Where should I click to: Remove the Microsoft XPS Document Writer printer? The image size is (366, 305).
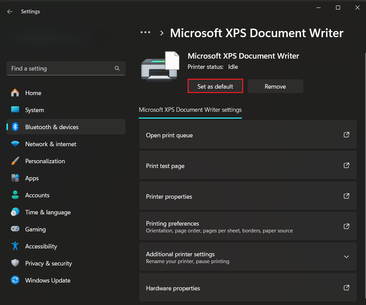[275, 87]
